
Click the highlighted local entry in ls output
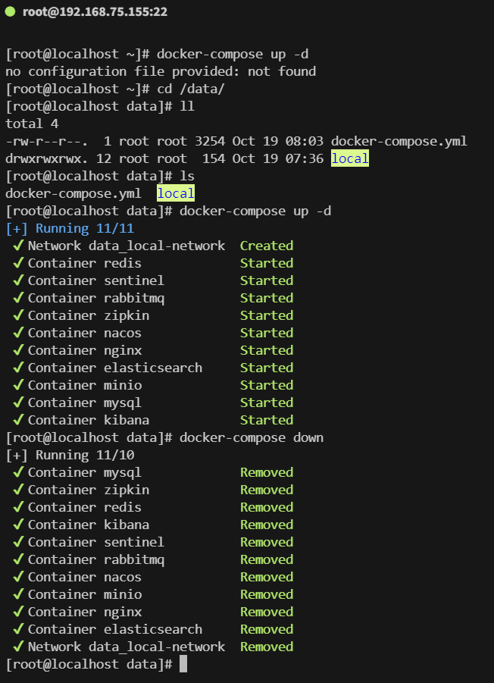pyautogui.click(x=176, y=193)
